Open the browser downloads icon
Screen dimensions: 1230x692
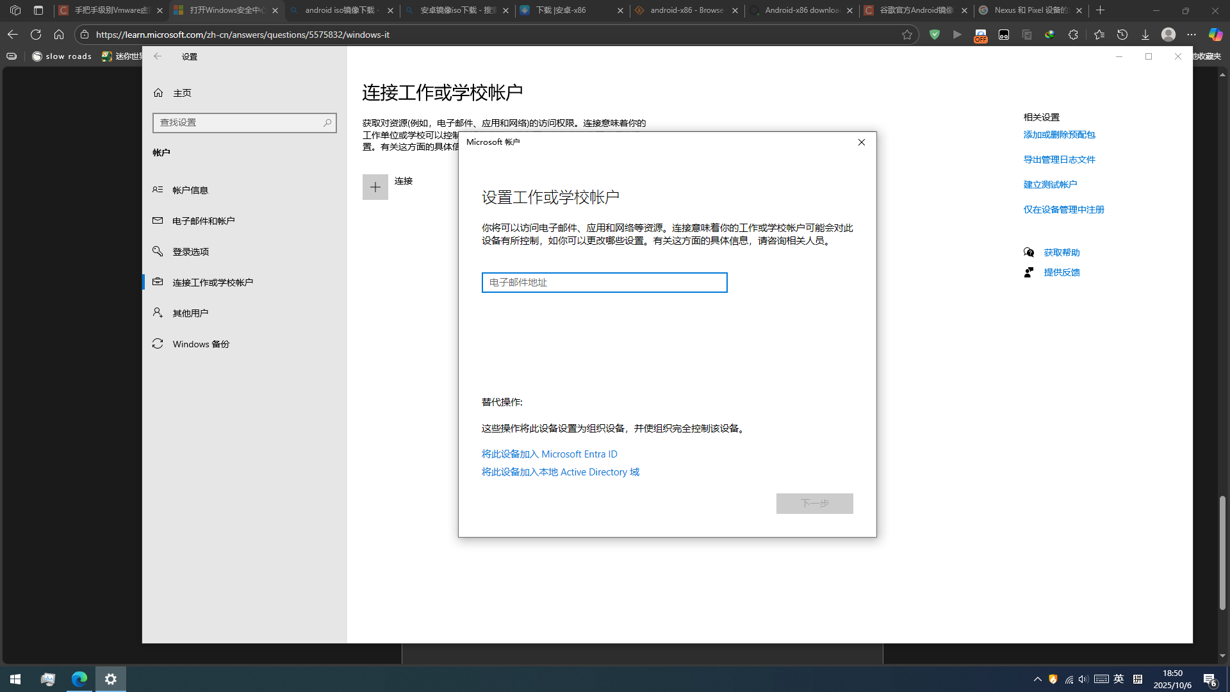pyautogui.click(x=1145, y=35)
